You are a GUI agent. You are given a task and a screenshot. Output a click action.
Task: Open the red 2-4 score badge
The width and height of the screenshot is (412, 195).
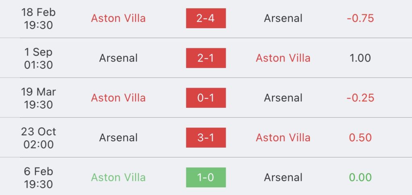point(206,18)
